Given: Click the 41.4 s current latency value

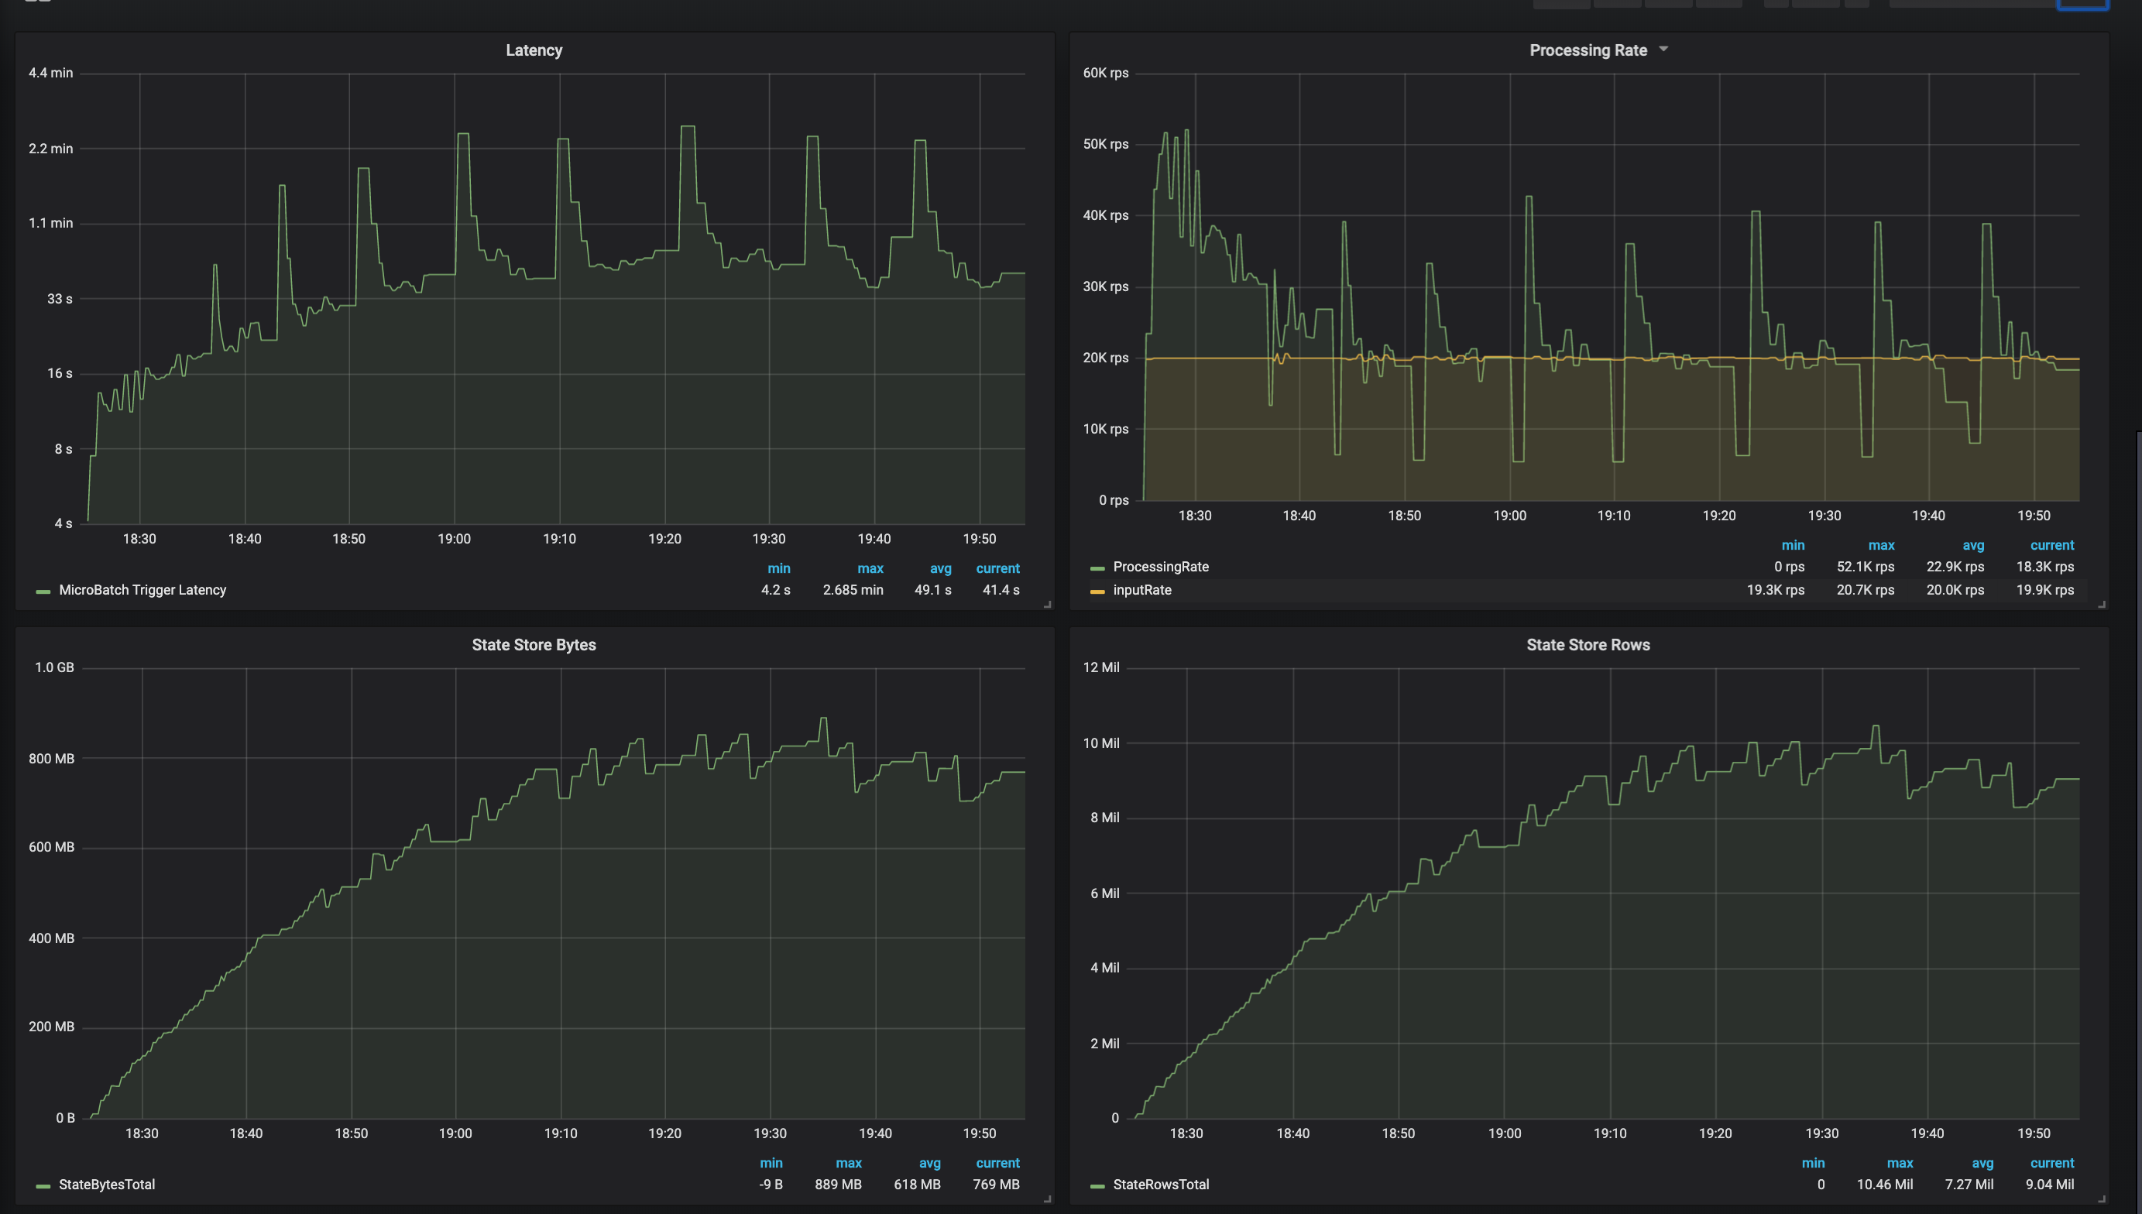Looking at the screenshot, I should [x=1001, y=589].
